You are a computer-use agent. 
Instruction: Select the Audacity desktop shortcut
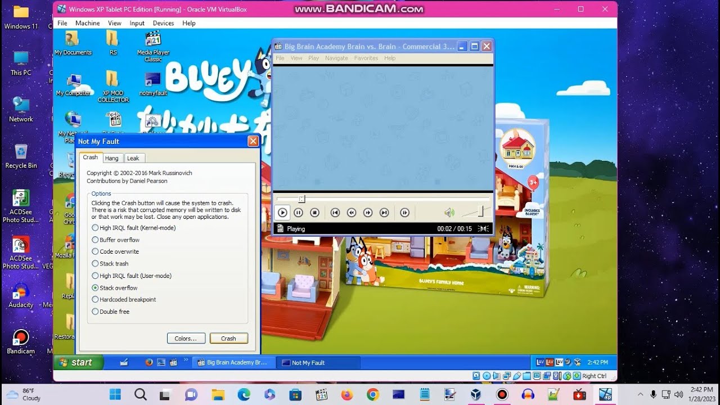[x=21, y=295]
